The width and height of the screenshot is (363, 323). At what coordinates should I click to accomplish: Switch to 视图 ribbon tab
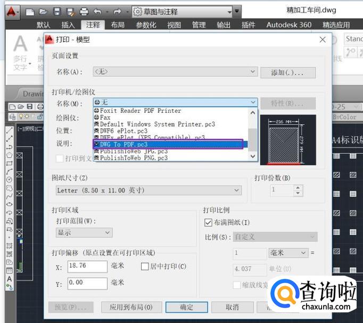(x=174, y=25)
